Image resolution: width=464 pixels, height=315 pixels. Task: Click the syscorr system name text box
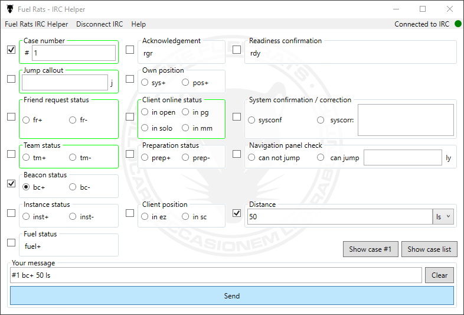[406, 120]
